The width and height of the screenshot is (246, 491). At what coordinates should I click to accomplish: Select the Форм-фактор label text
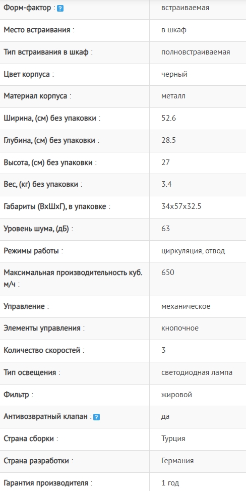[27, 8]
